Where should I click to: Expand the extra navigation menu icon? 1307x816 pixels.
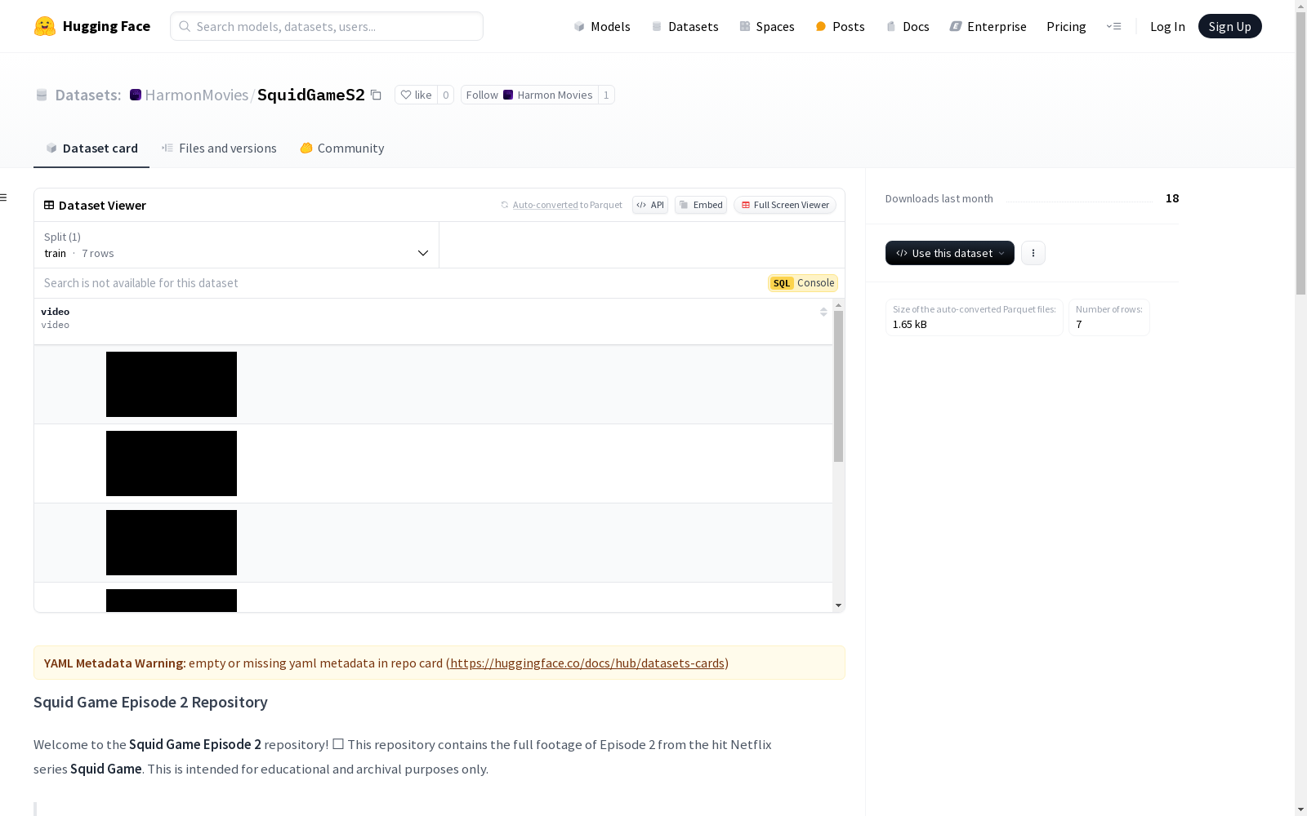tap(1113, 26)
